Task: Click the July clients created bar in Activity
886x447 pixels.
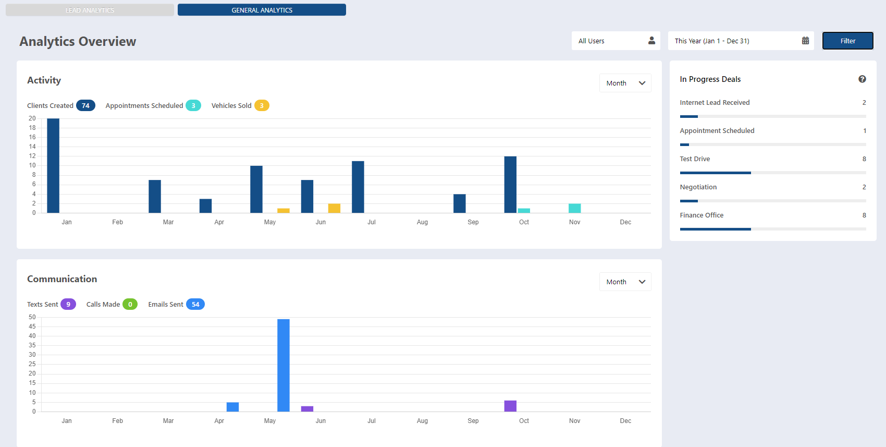Action: click(358, 187)
